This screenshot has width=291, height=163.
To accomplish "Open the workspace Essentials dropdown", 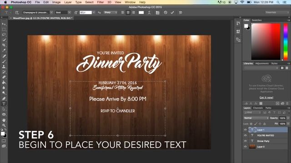I will (277, 12).
